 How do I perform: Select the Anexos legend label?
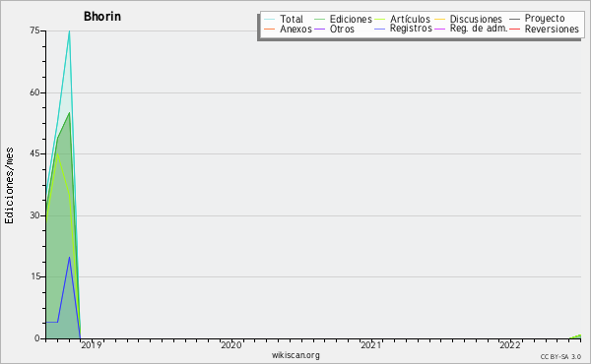click(295, 29)
